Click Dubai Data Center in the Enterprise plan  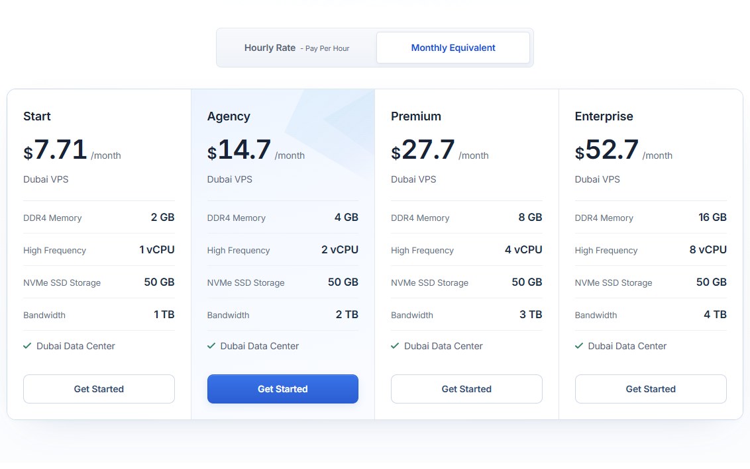(x=627, y=346)
